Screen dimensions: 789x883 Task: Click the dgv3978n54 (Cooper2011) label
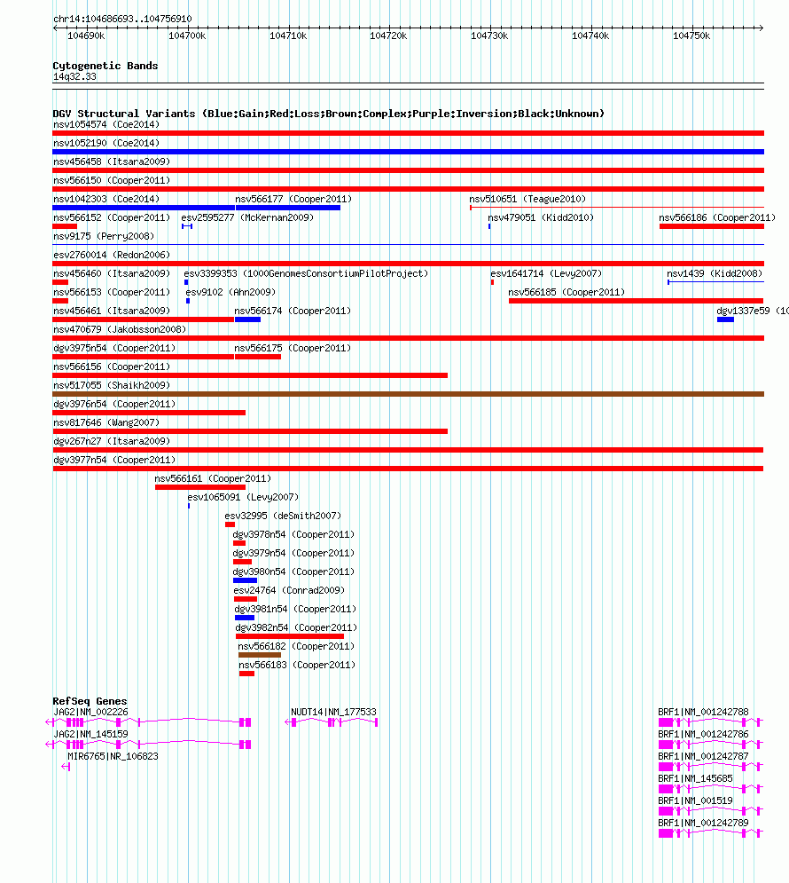click(x=293, y=534)
